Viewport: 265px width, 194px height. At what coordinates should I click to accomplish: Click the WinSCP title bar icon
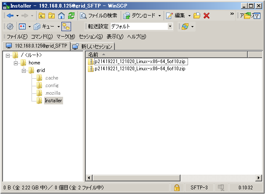(x=6, y=6)
